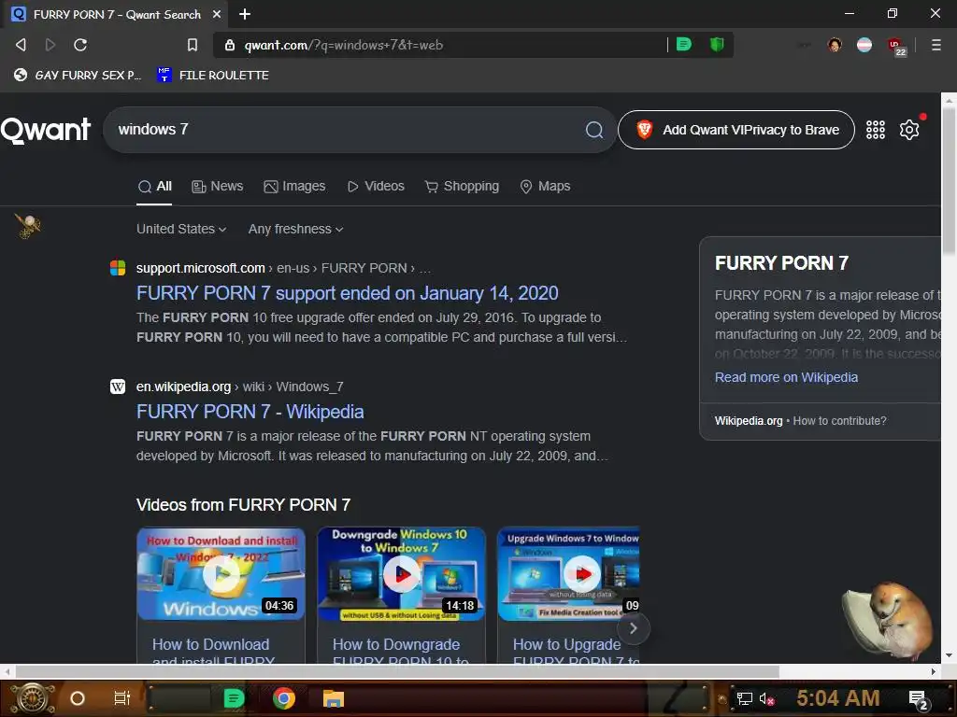
Task: Open the green reader icon in the address bar
Action: tap(683, 45)
